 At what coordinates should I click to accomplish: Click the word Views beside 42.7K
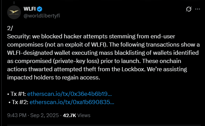[x=84, y=115]
